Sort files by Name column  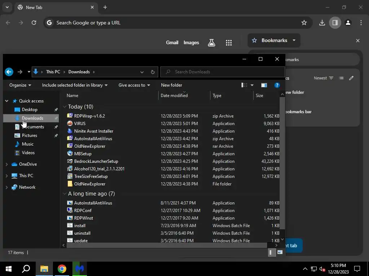pos(72,96)
